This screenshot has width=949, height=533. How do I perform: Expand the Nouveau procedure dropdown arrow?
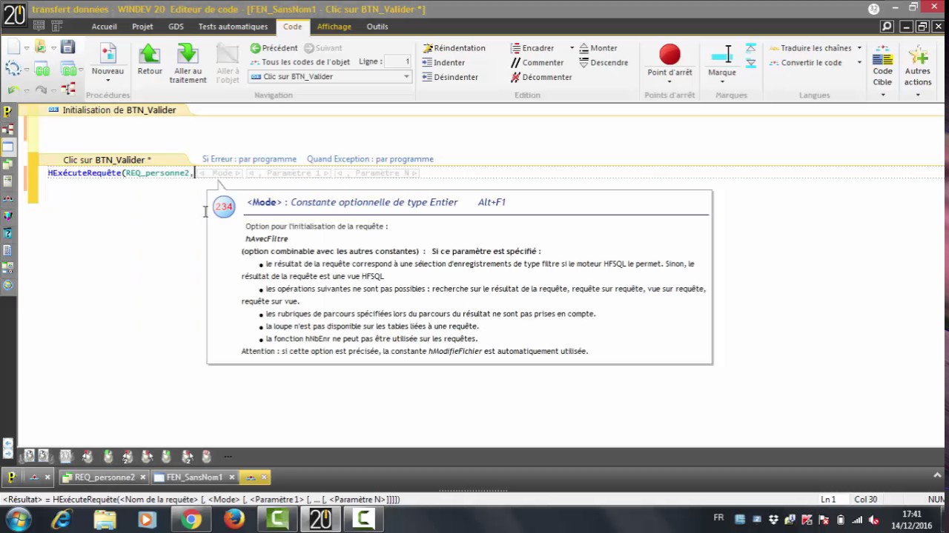tap(108, 81)
